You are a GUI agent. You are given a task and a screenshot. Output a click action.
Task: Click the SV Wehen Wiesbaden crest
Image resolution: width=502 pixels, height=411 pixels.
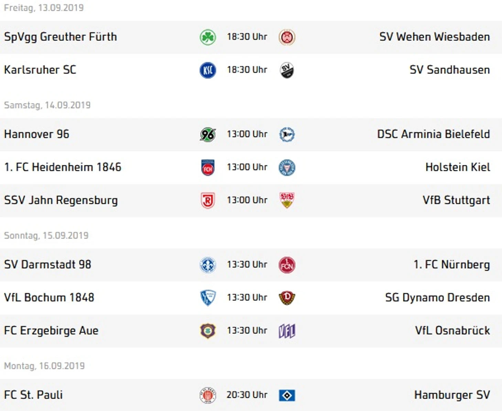click(287, 37)
